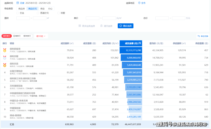Click the 72,579 summary average price

[115, 124]
